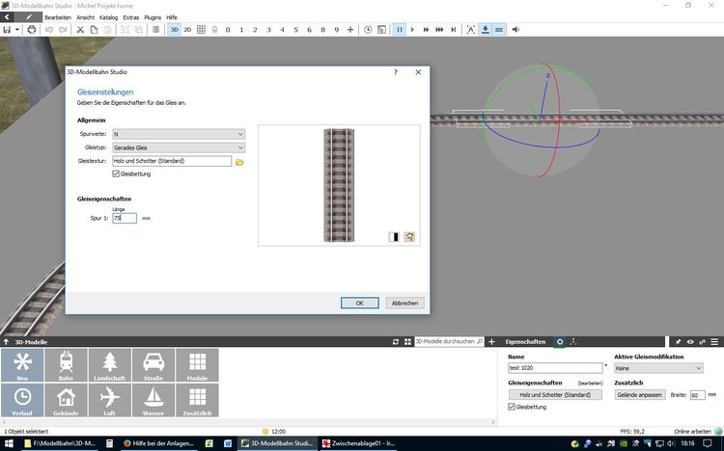Click the Spur 1 Länge input field
The width and height of the screenshot is (724, 451).
[x=125, y=219]
